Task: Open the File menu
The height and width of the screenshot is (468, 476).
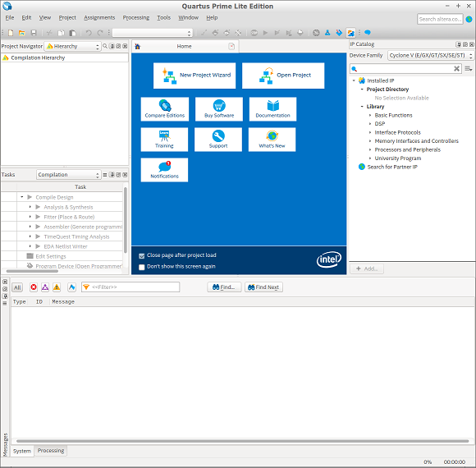Action: click(x=10, y=17)
